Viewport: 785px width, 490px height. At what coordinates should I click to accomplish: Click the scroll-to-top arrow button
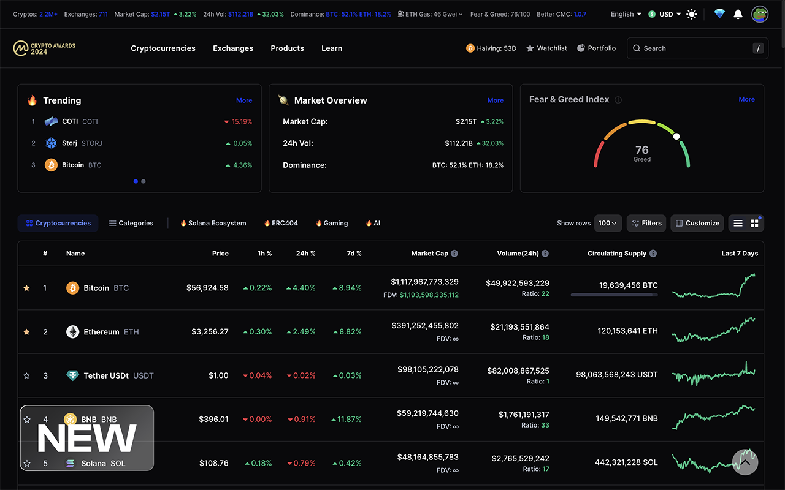click(x=745, y=462)
